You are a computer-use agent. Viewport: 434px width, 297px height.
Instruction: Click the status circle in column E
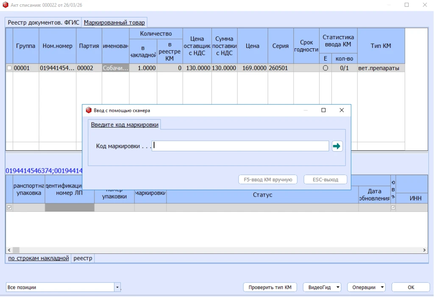[325, 68]
